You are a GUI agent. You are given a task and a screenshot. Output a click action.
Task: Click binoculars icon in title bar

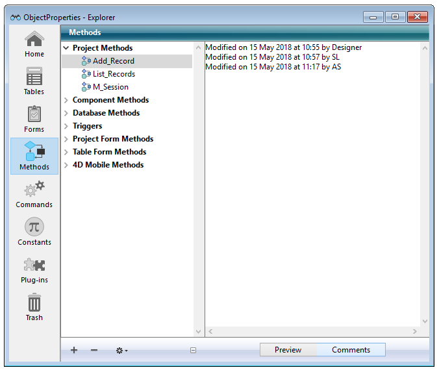pos(16,18)
